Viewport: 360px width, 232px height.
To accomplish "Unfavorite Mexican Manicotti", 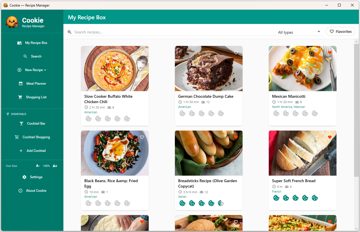I will pyautogui.click(x=330, y=53).
